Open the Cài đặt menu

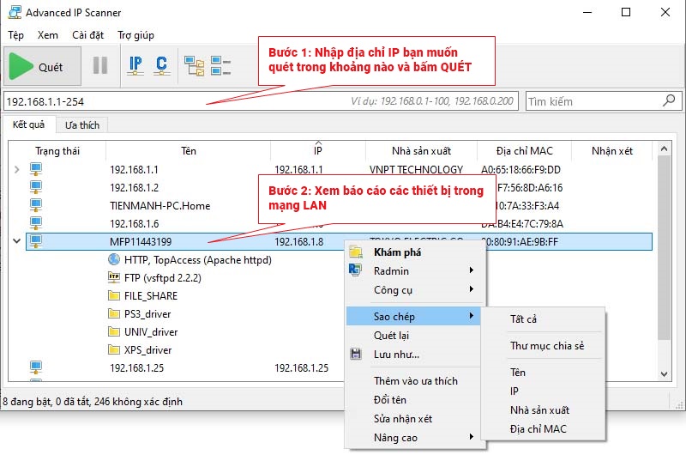(x=88, y=35)
